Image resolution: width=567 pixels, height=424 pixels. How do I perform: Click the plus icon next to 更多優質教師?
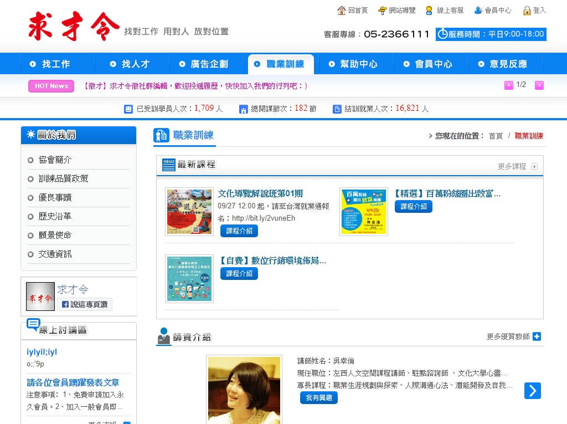[x=537, y=336]
